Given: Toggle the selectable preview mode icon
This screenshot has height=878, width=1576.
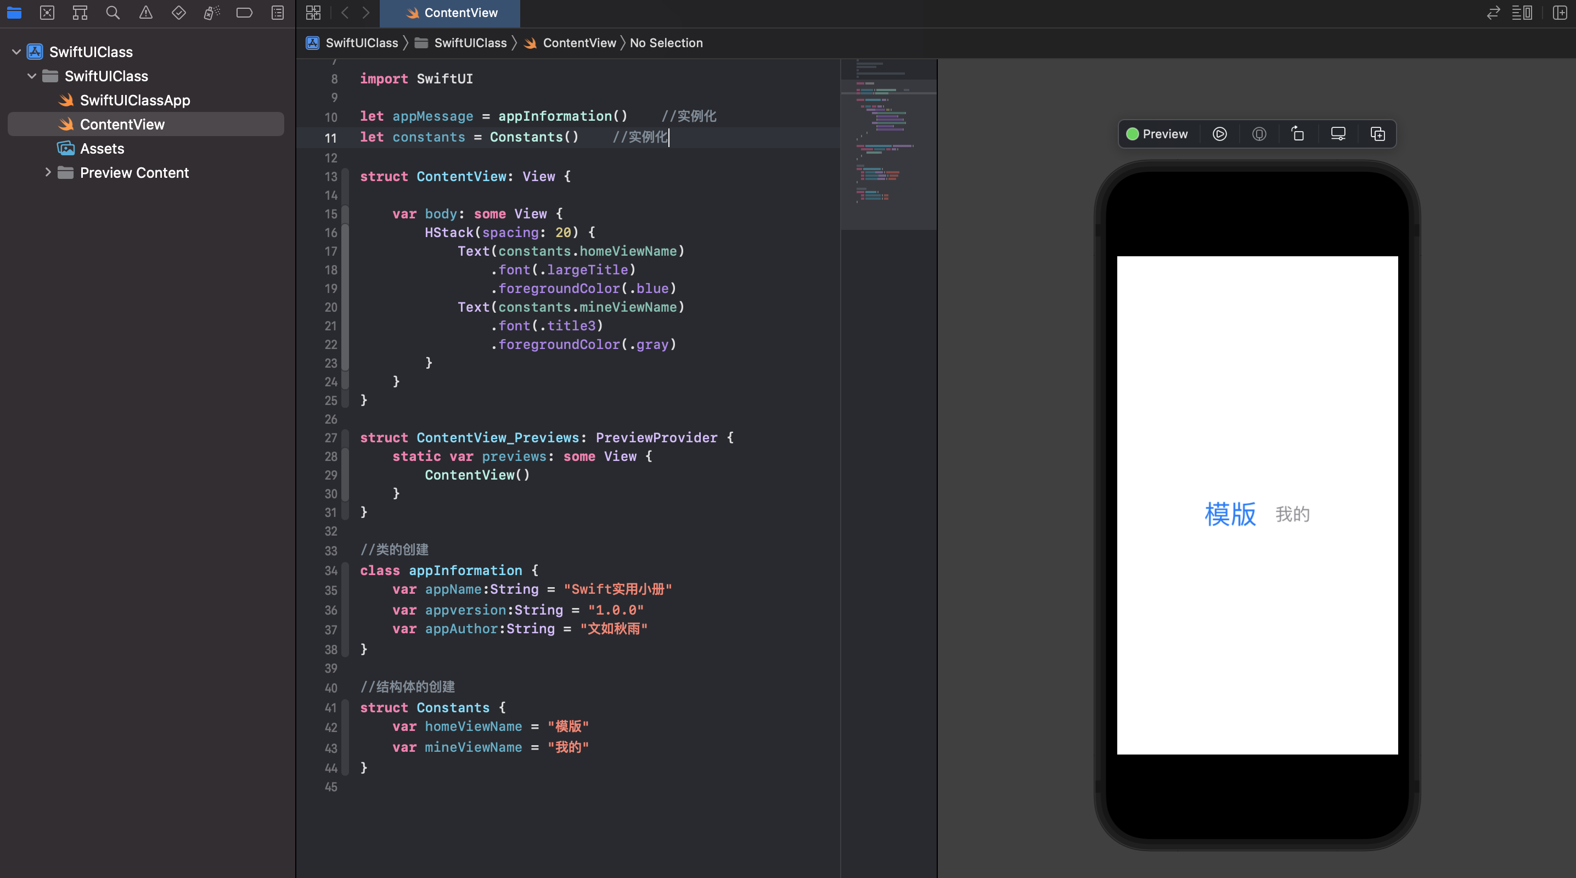Looking at the screenshot, I should [1258, 134].
